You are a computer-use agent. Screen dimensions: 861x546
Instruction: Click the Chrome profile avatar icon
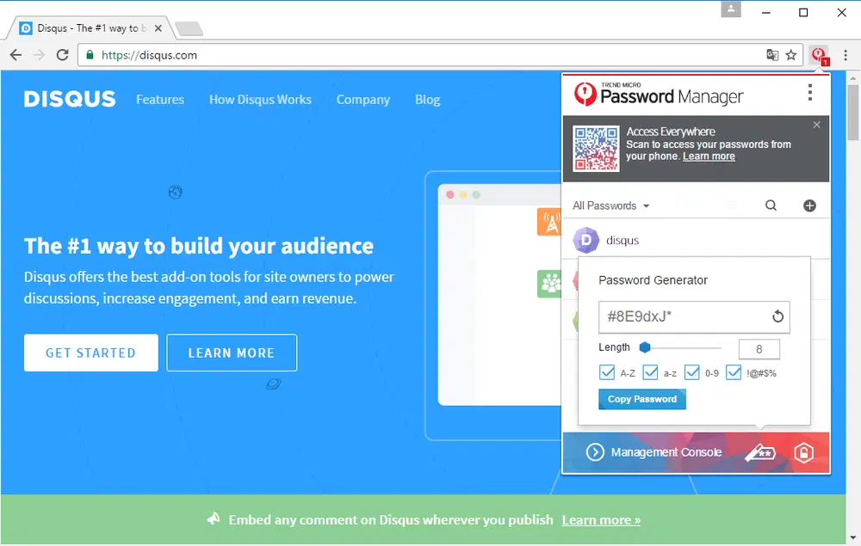click(x=731, y=9)
